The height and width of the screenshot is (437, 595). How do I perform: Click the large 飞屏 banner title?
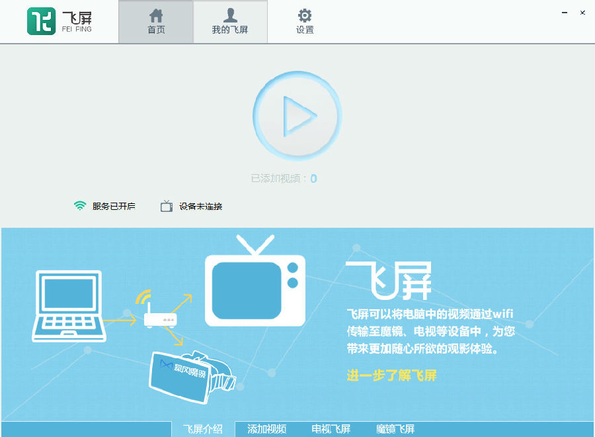[x=389, y=280]
